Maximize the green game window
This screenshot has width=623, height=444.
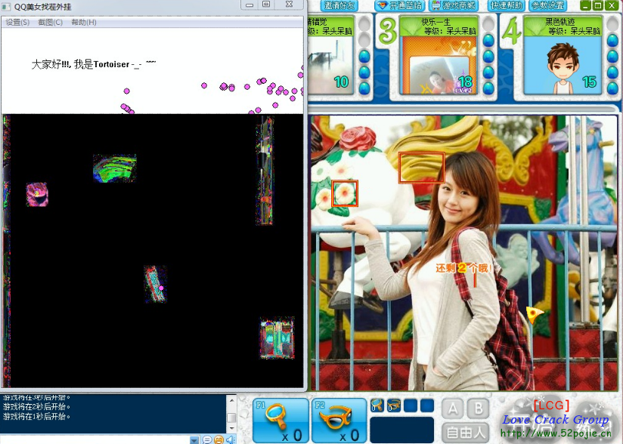(598, 5)
